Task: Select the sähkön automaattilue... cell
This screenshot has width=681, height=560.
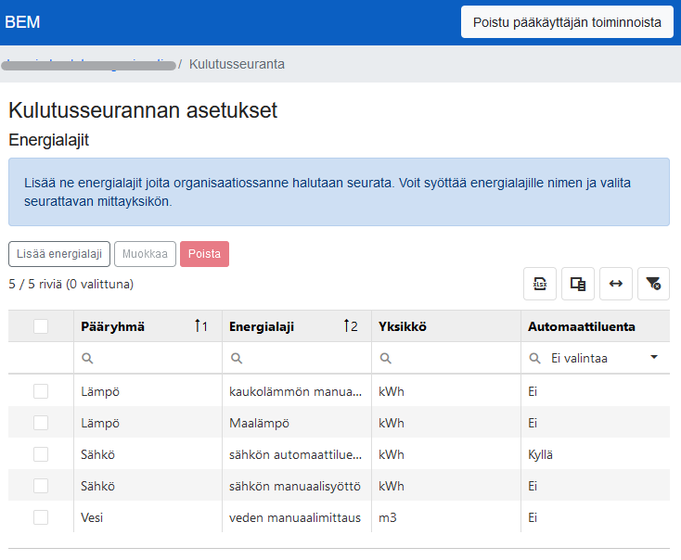Action: click(297, 454)
